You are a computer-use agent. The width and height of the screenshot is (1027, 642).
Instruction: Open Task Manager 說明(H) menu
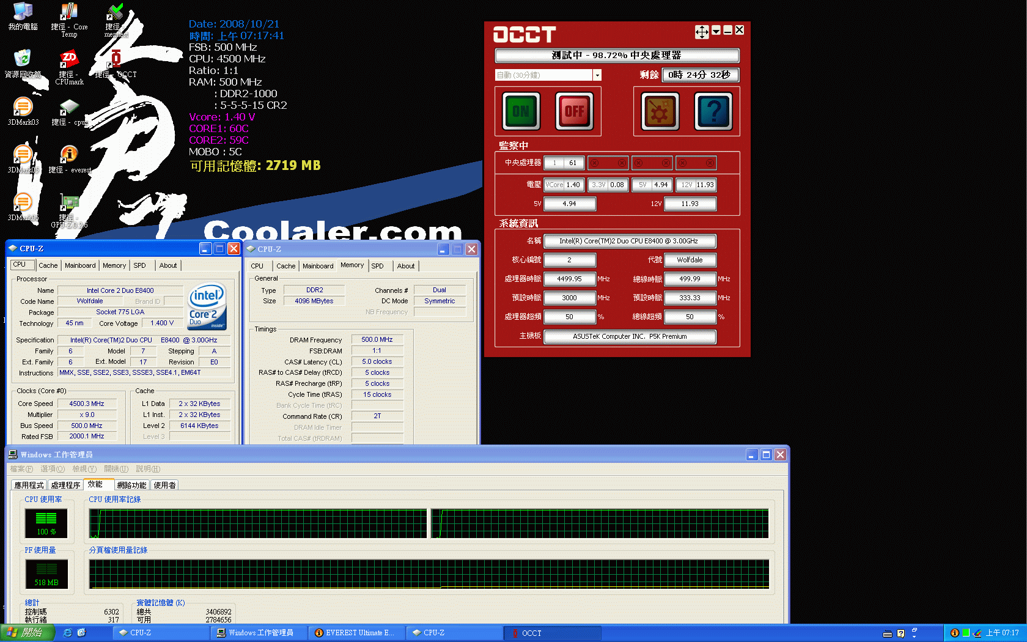148,469
